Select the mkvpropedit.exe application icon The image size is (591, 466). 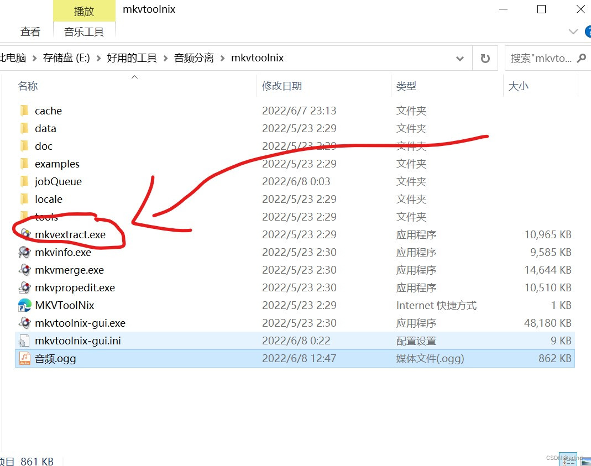click(x=24, y=287)
